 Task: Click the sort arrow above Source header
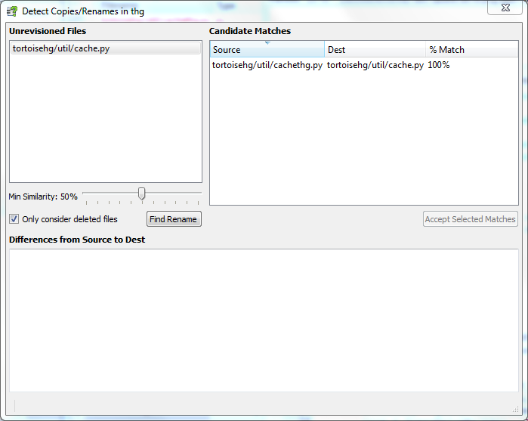click(267, 43)
